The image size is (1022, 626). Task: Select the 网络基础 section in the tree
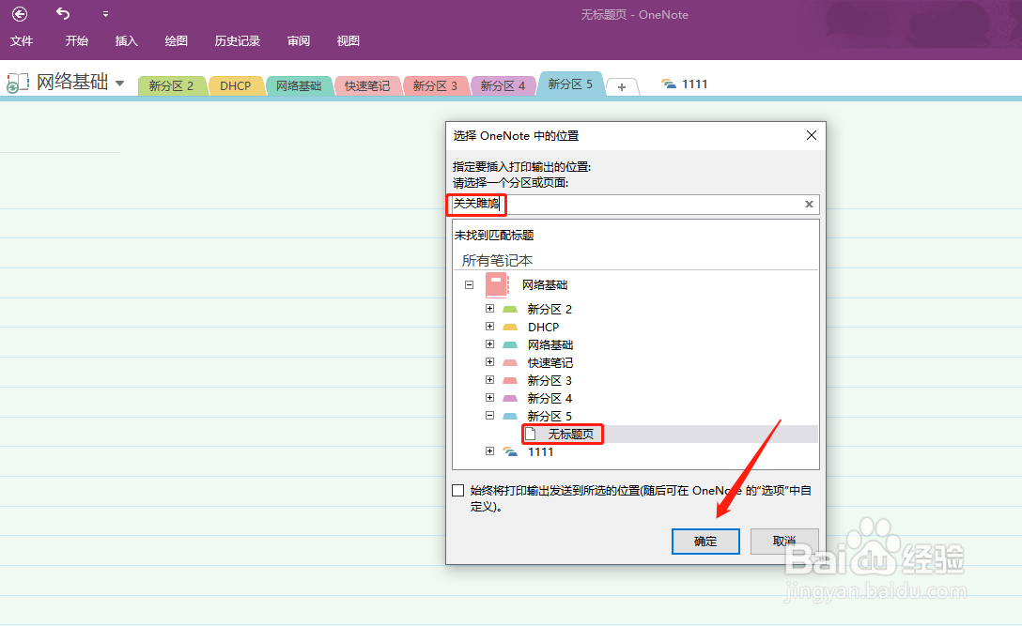click(550, 344)
